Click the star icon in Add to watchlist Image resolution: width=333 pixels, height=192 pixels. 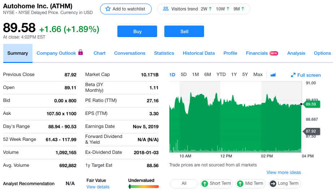click(108, 9)
